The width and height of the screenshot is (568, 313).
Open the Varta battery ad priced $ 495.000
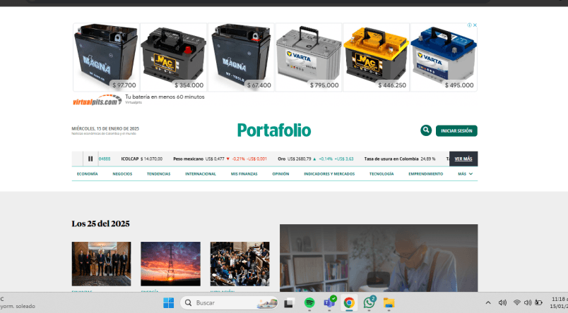point(444,57)
